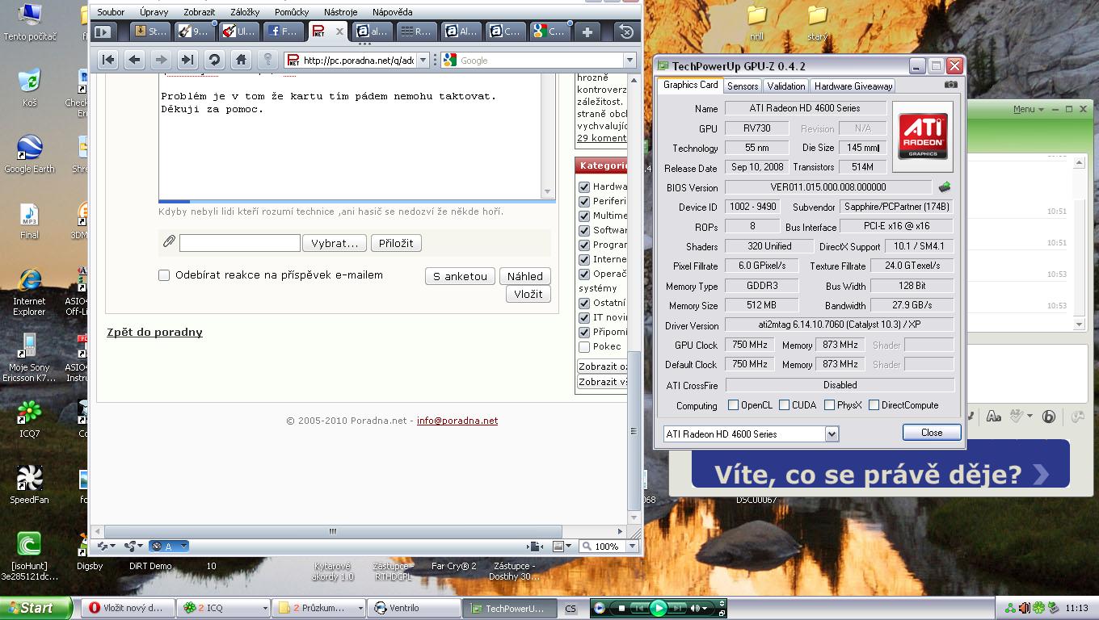Switch to the Sensors tab in GPU-Z
Viewport: 1099px width, 620px height.
743,86
